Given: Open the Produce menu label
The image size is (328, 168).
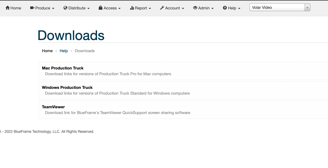Looking at the screenshot, I should pyautogui.click(x=43, y=8).
